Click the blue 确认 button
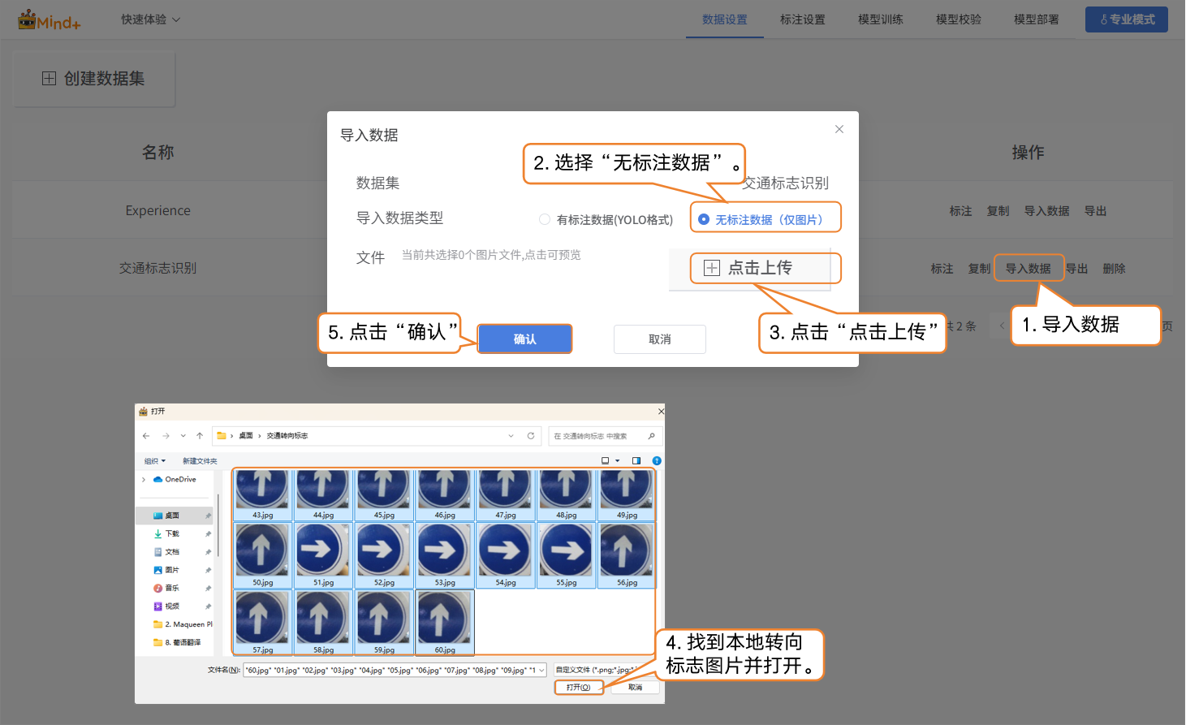Viewport: 1186px width, 725px height. [x=524, y=339]
